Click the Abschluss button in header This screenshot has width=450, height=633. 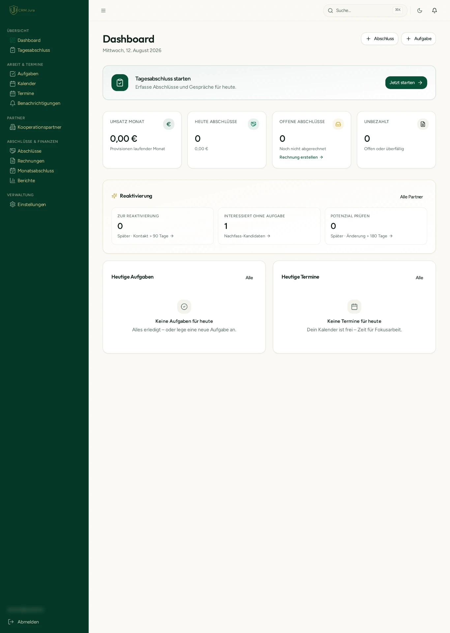tap(379, 39)
